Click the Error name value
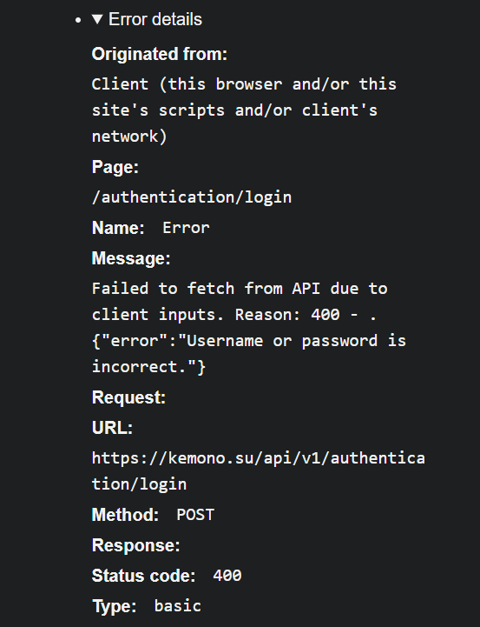The width and height of the screenshot is (480, 627). point(186,228)
